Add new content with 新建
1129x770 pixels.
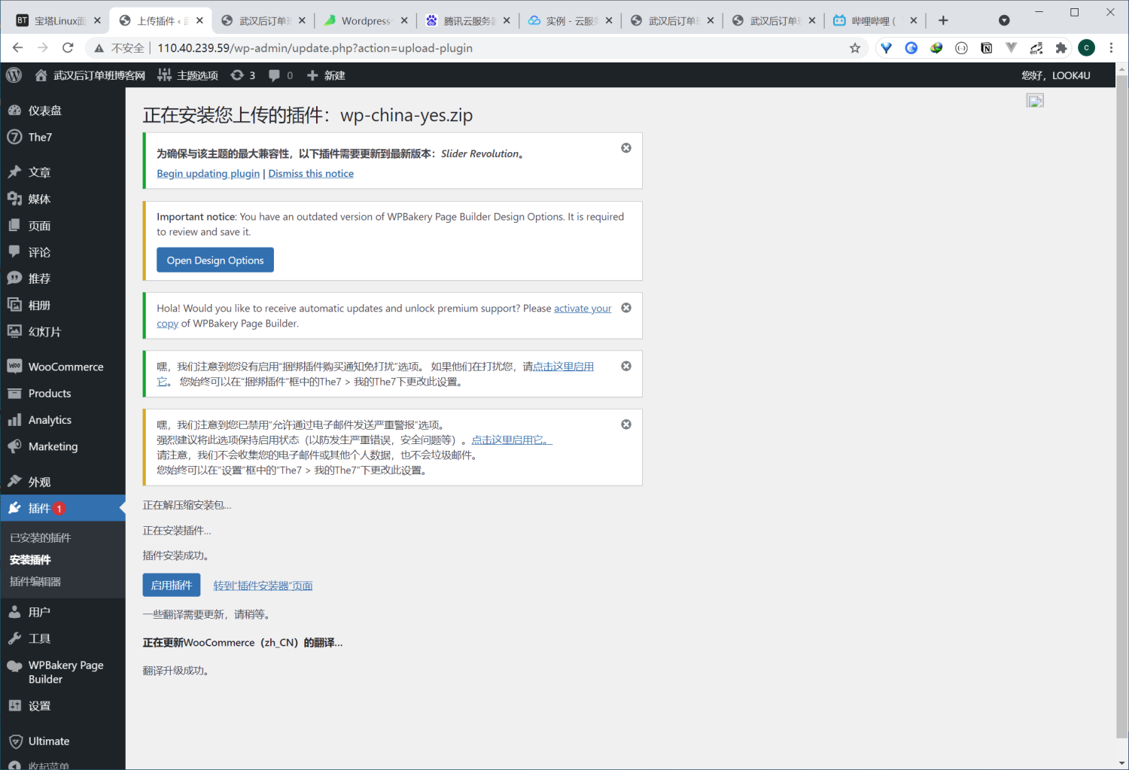(x=326, y=75)
